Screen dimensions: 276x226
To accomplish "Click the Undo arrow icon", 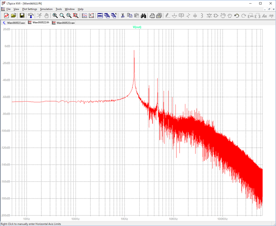I will (237, 15).
